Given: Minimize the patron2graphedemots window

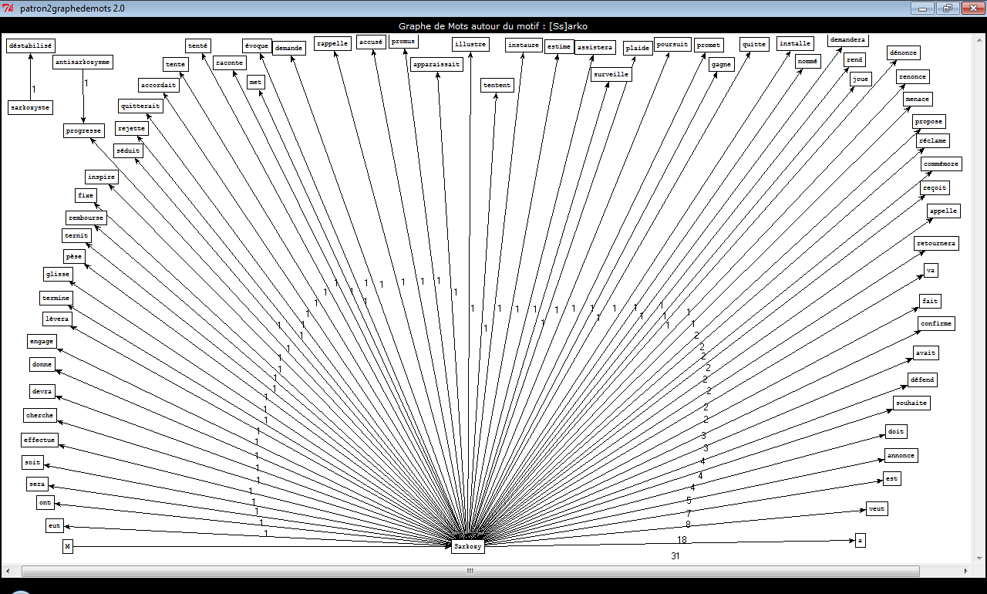Looking at the screenshot, I should coord(922,8).
